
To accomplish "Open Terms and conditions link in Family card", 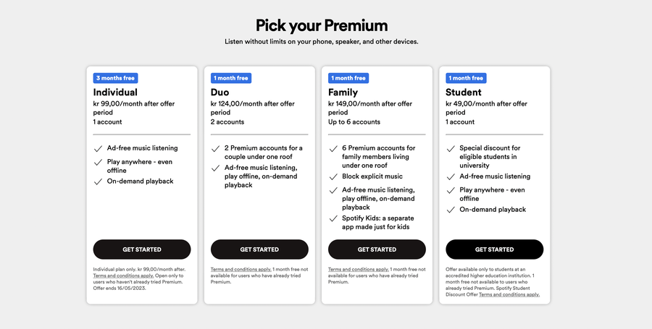I will click(359, 269).
